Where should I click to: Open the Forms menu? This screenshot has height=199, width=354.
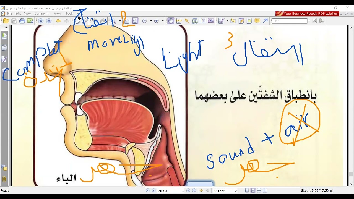[x=58, y=14]
